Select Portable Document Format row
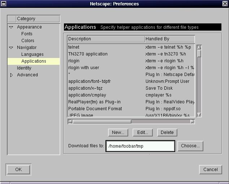The image size is (229, 184). coord(131,109)
